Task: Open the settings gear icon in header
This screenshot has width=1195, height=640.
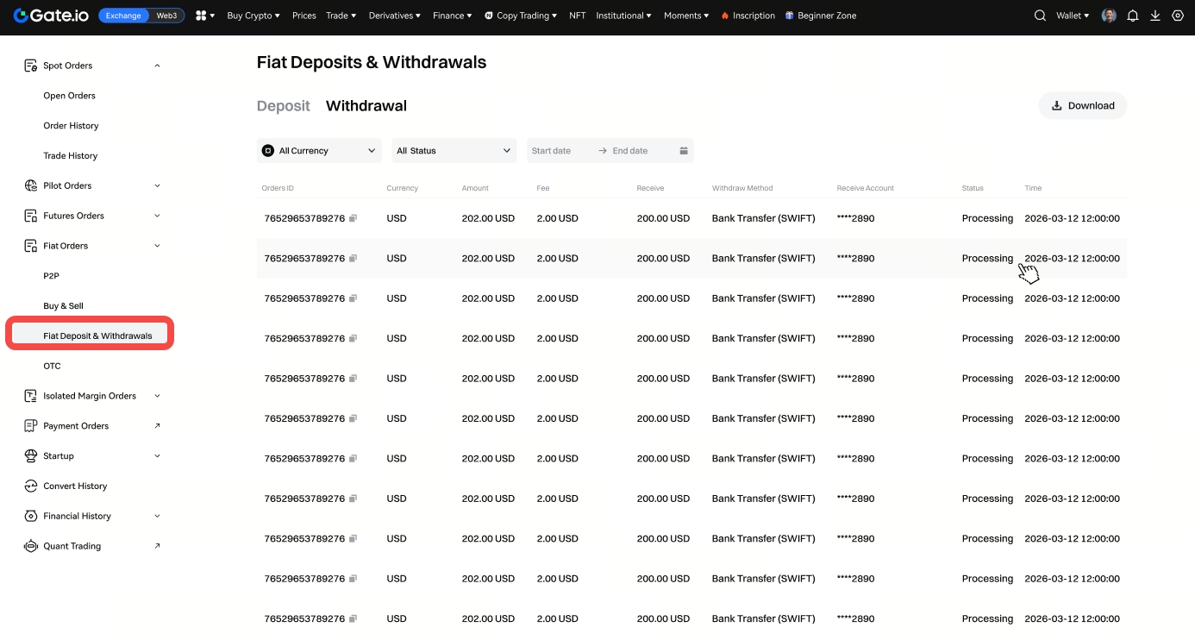Action: coord(1178,16)
